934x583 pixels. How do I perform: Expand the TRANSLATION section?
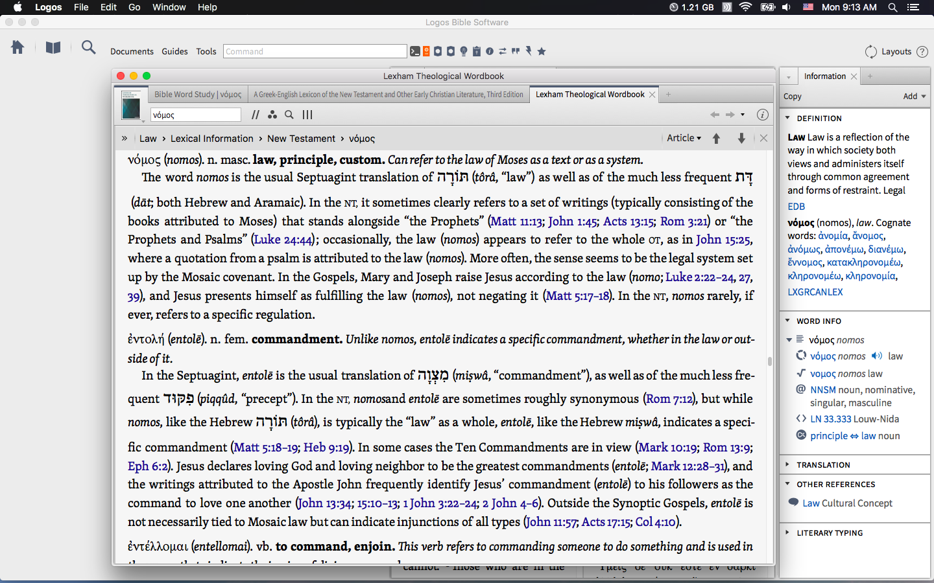[x=787, y=464]
